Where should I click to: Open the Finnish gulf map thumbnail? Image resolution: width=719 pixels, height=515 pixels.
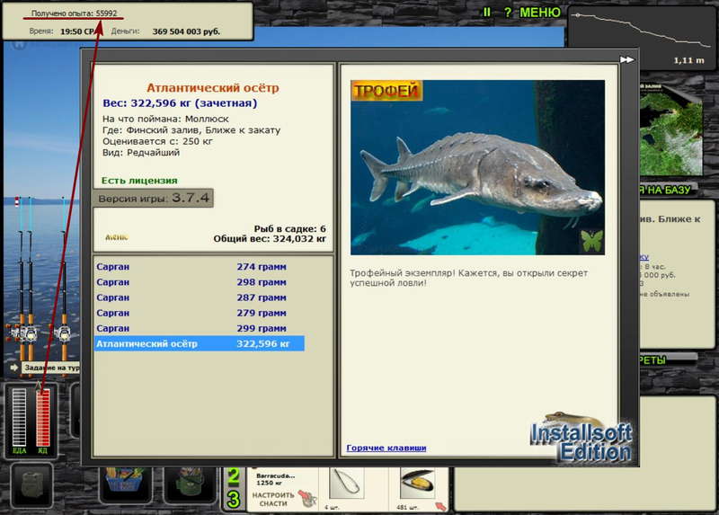coord(670,129)
